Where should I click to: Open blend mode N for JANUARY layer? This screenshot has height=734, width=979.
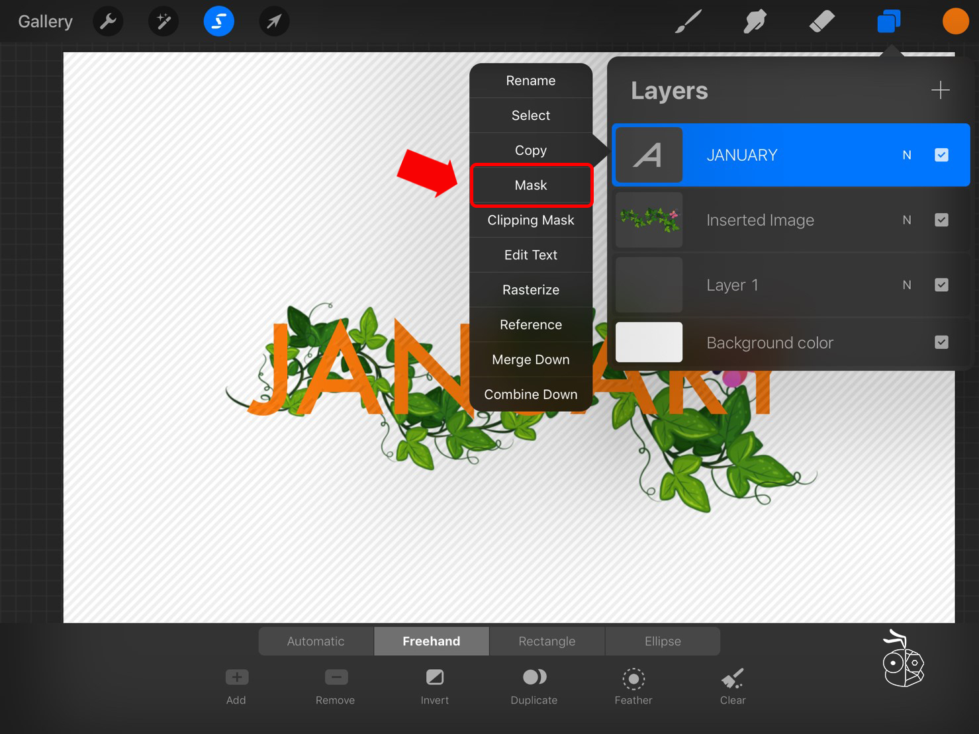pos(907,155)
